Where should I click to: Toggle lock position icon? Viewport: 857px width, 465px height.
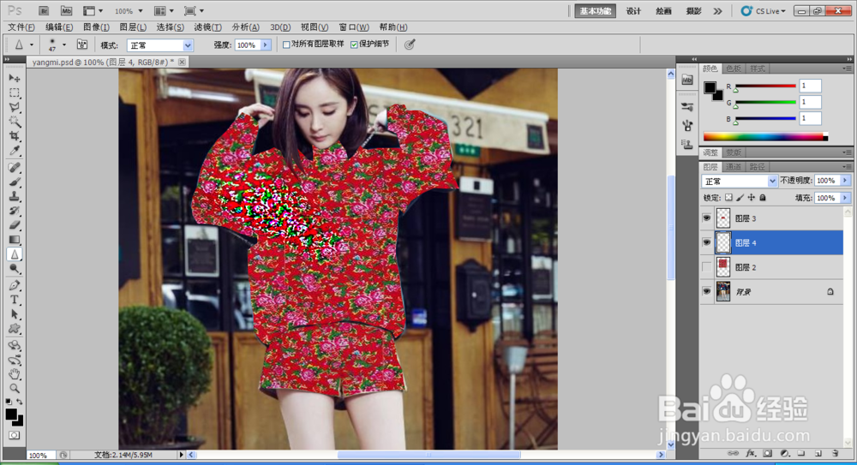tap(752, 198)
